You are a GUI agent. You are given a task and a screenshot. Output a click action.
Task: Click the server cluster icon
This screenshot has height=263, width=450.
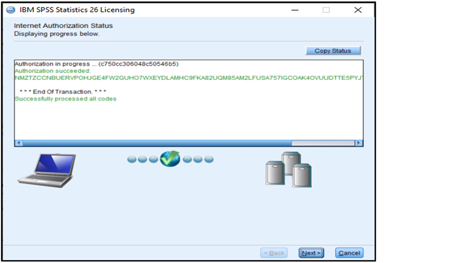coord(288,169)
